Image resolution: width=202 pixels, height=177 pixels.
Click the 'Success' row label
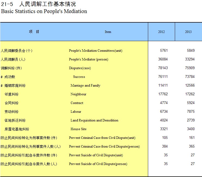(x=79, y=77)
